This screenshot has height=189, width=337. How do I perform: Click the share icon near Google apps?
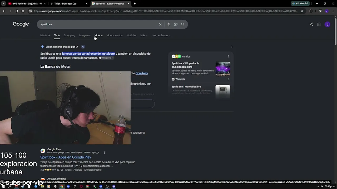(311, 24)
